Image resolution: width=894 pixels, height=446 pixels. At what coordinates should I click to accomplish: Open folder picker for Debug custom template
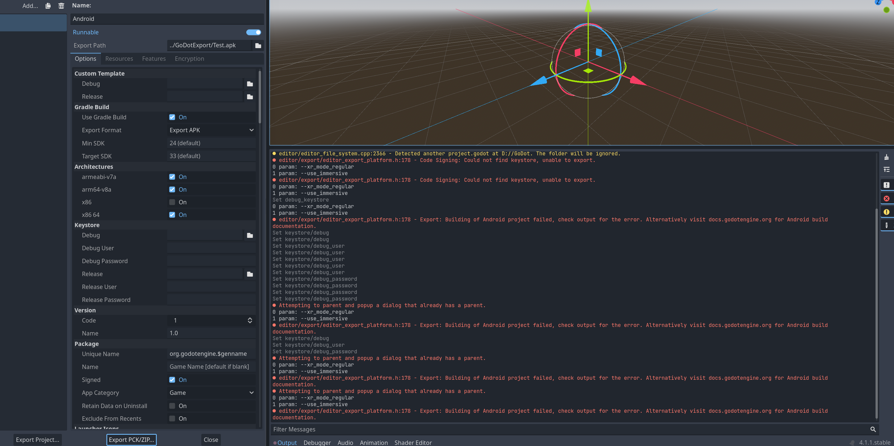249,84
